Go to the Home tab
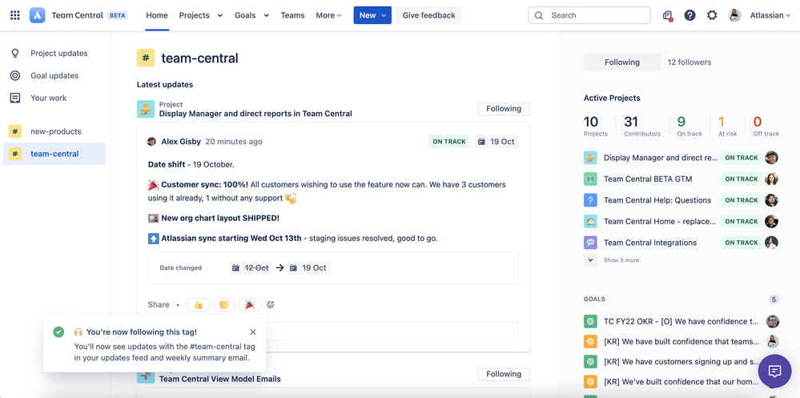The width and height of the screenshot is (800, 398). tap(157, 15)
